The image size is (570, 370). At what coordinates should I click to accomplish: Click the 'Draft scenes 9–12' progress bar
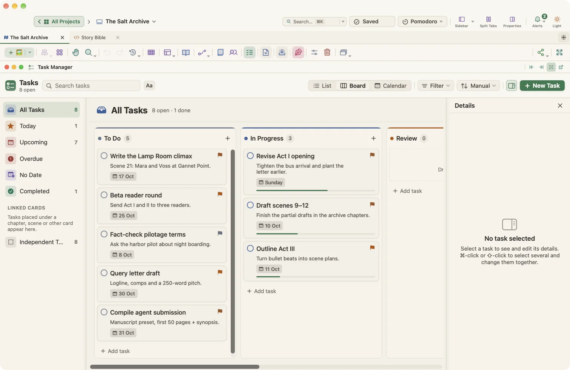tap(316, 234)
